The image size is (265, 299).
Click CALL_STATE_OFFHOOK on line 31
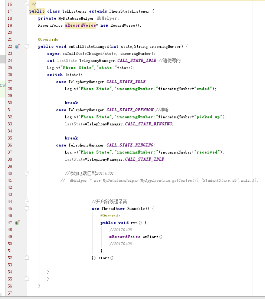pos(130,110)
